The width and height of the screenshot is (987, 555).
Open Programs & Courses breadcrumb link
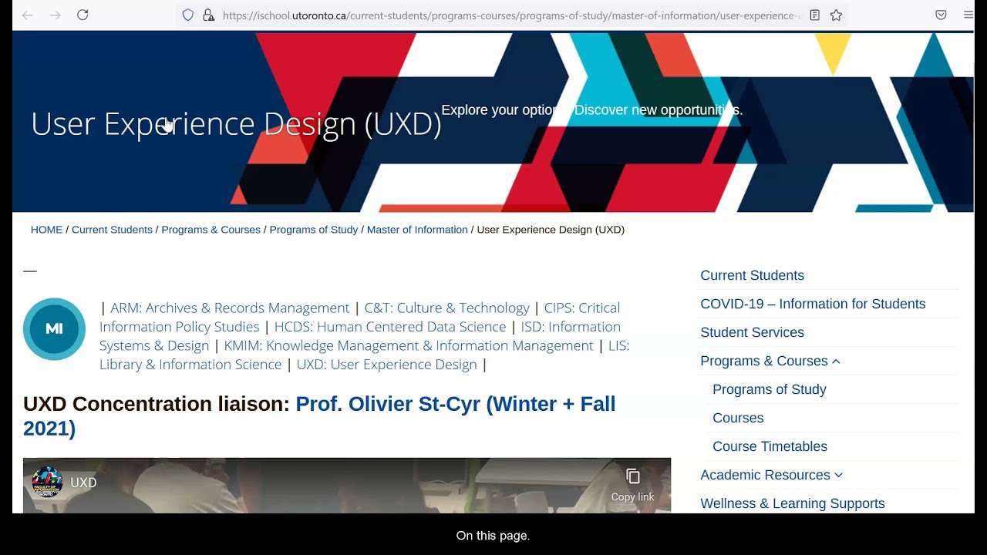click(211, 230)
